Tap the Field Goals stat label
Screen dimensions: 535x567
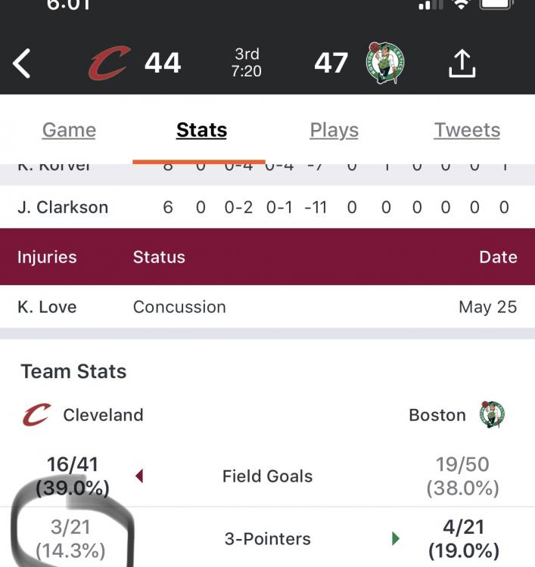(267, 476)
